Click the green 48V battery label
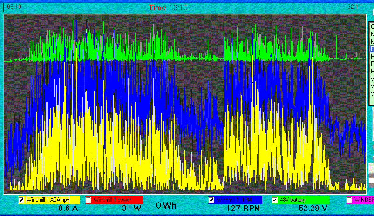 pos(304,200)
